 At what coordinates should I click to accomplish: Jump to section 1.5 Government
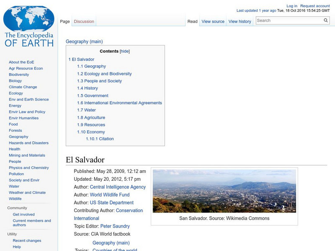[93, 96]
